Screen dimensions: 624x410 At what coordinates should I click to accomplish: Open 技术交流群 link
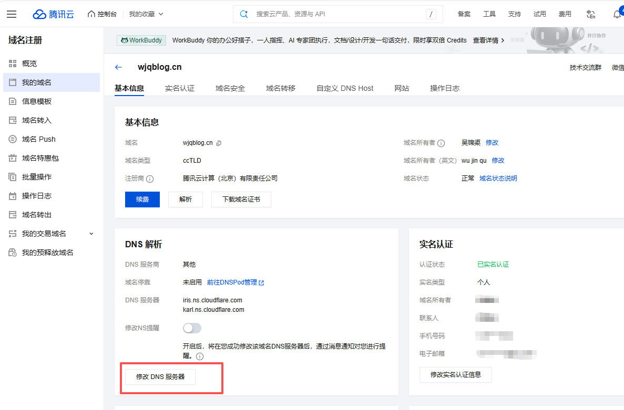pyautogui.click(x=586, y=68)
